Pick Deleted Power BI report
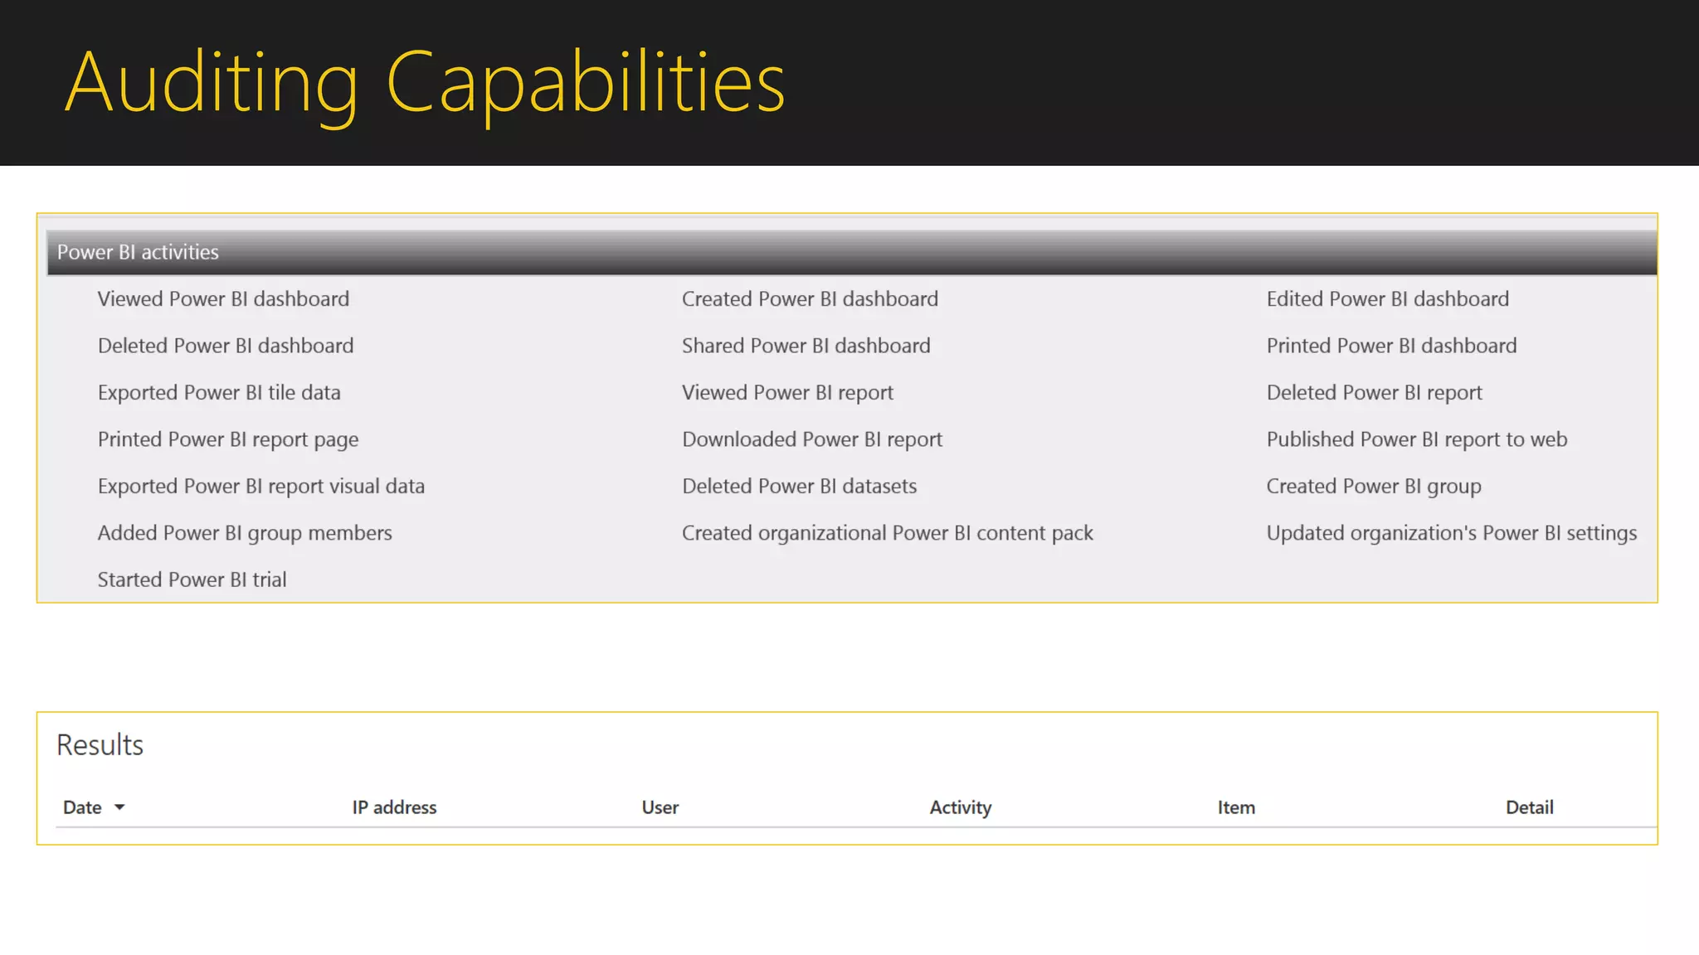This screenshot has height=955, width=1699. (x=1374, y=393)
